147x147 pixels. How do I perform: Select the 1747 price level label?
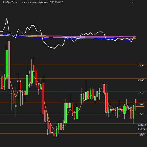tap(141, 114)
